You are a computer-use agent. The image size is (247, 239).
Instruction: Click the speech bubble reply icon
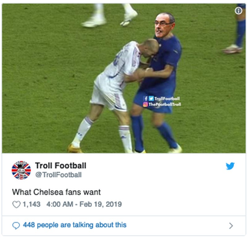(x=16, y=225)
